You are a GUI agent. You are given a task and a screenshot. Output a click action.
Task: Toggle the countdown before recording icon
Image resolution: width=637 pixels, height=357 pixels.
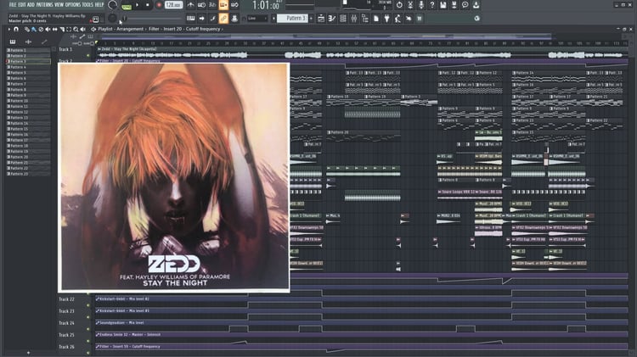click(x=212, y=5)
